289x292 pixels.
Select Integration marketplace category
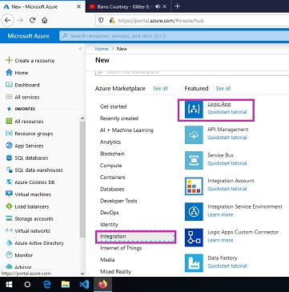[x=135, y=236]
